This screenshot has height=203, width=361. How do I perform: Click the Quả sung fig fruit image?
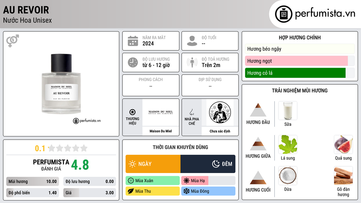pyautogui.click(x=343, y=144)
